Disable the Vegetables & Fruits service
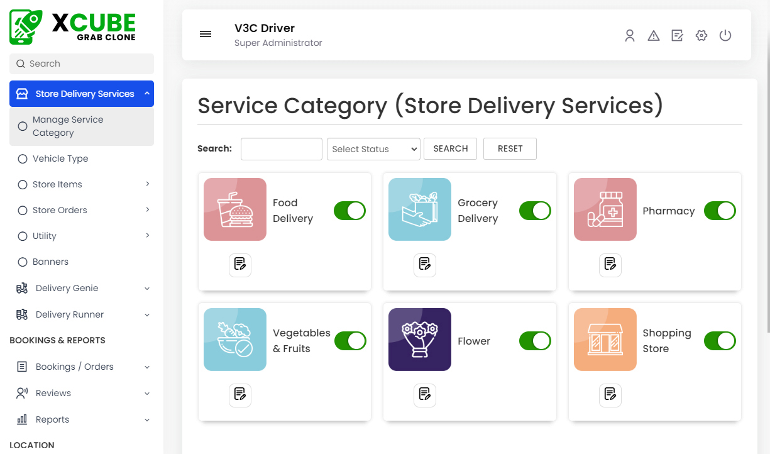The height and width of the screenshot is (454, 770). click(x=350, y=341)
